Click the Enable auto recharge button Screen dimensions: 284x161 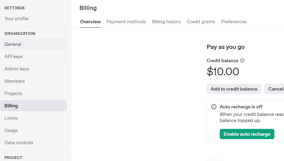click(247, 134)
